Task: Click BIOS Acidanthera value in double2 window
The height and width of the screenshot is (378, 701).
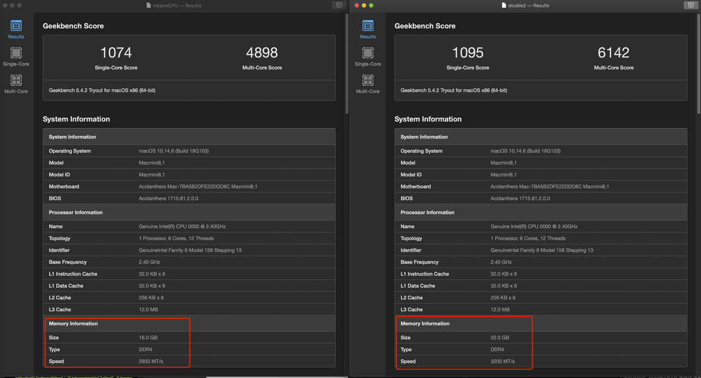Action: click(520, 198)
